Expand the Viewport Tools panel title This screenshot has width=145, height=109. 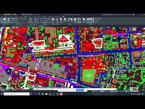coord(5,24)
